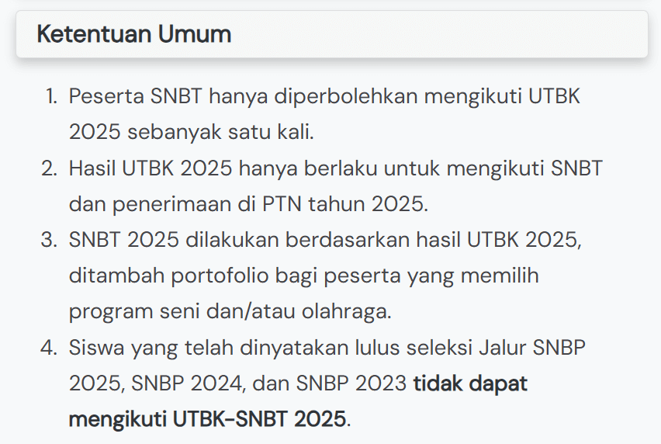Click the line "ditambah portofolio bagi peserta yang memilih"
This screenshot has height=444, width=661.
point(303,276)
